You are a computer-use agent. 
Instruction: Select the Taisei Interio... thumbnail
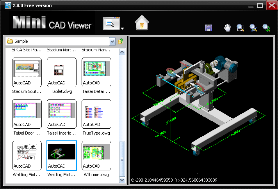pos(62,114)
